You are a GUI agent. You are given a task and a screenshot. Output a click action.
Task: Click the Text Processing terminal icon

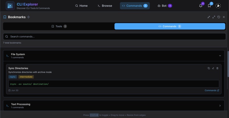[x=7, y=106]
